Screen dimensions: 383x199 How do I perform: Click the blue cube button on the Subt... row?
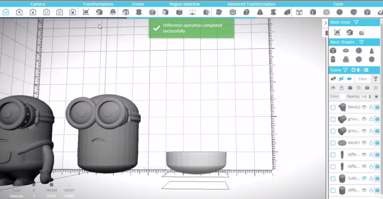(x=377, y=179)
